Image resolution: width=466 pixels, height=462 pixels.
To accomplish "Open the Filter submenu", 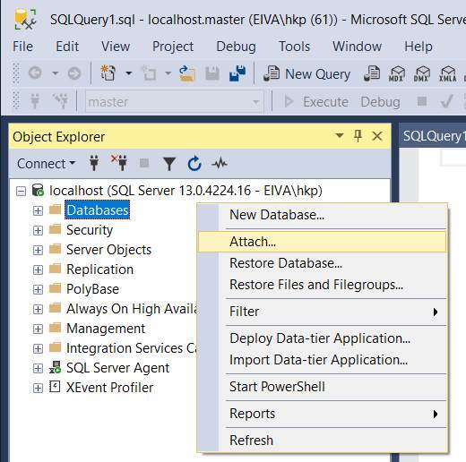I will (x=322, y=312).
